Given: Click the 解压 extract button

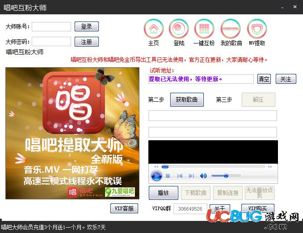Looking at the screenshot, I should coord(258,99).
